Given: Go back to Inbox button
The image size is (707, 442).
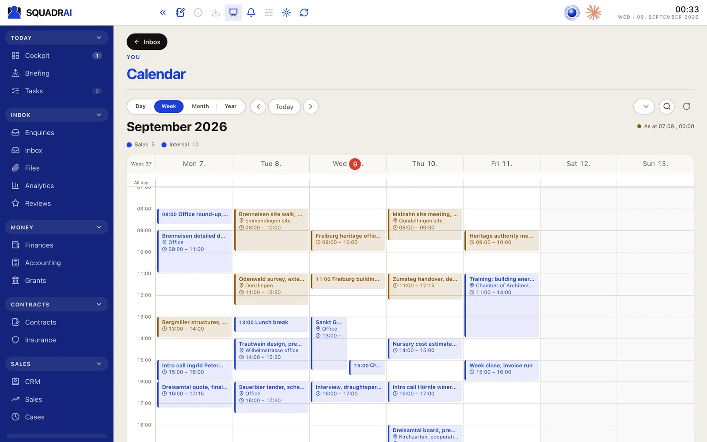Looking at the screenshot, I should pos(147,42).
